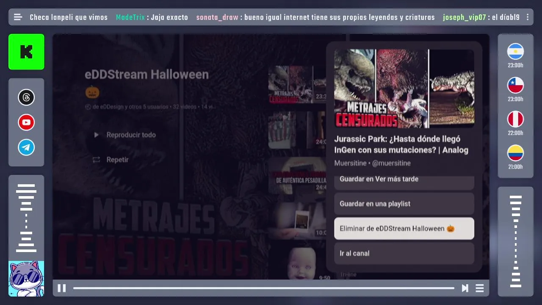Click sonata_draw username in chat ticker
The width and height of the screenshot is (542, 305).
tap(217, 17)
